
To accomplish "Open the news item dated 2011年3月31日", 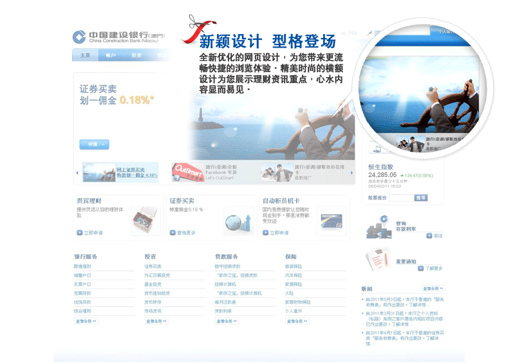I will click(x=405, y=319).
